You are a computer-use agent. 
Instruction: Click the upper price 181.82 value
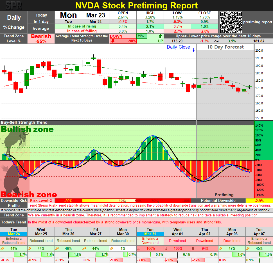pyautogui.click(x=259, y=41)
